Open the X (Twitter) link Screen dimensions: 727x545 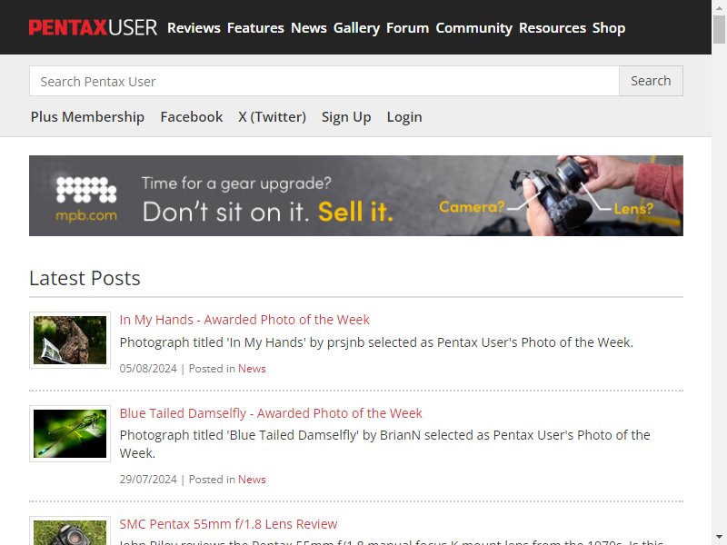tap(272, 117)
